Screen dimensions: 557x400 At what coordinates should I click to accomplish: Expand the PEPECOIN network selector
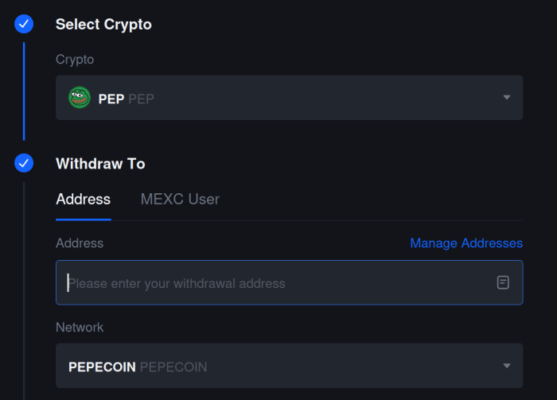point(289,366)
